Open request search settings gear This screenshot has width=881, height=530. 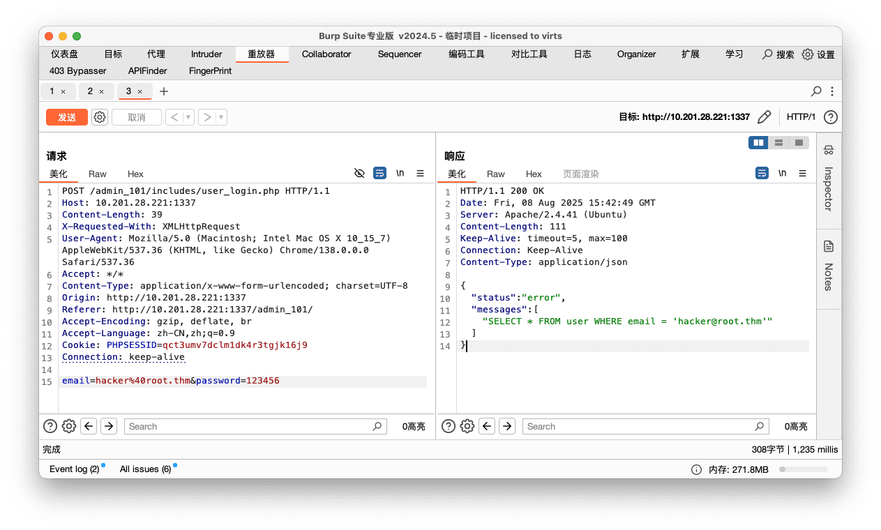tap(69, 426)
